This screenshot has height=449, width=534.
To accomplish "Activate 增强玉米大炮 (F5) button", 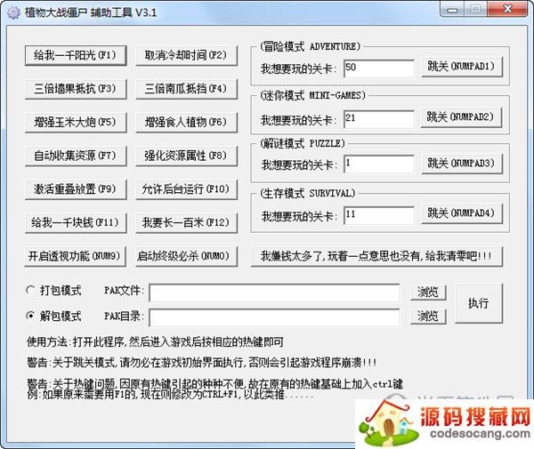I will point(75,122).
